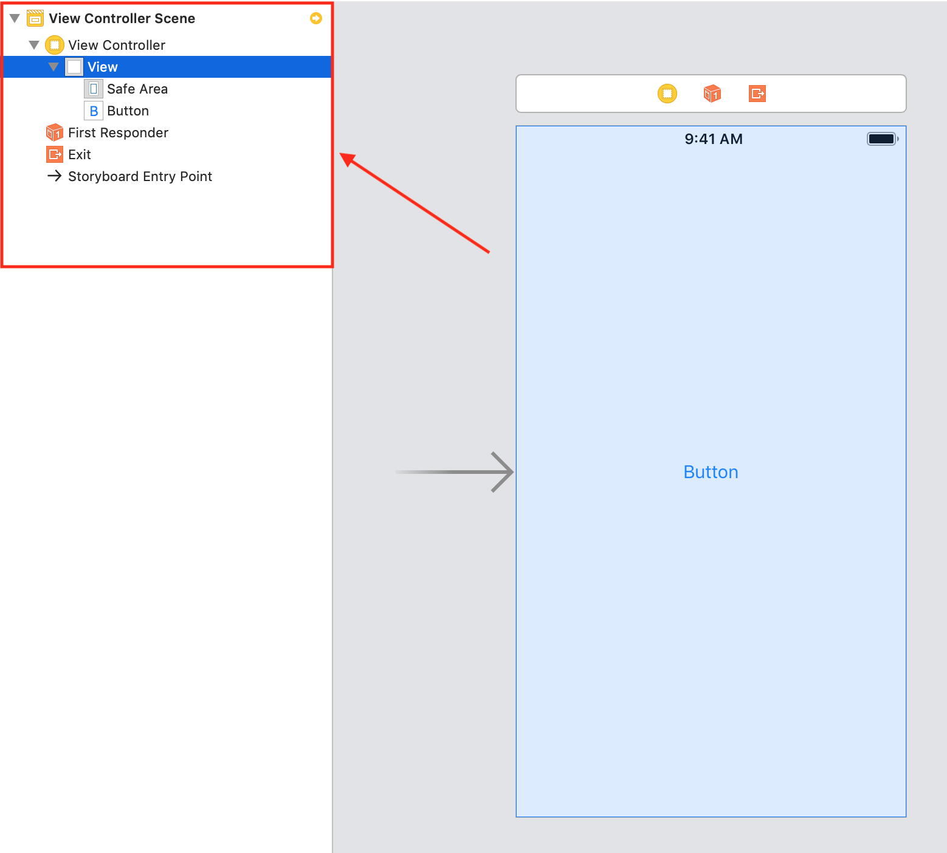Click the Storyboard Entry Point arrow icon
Viewport: 947px width, 853px height.
point(54,176)
